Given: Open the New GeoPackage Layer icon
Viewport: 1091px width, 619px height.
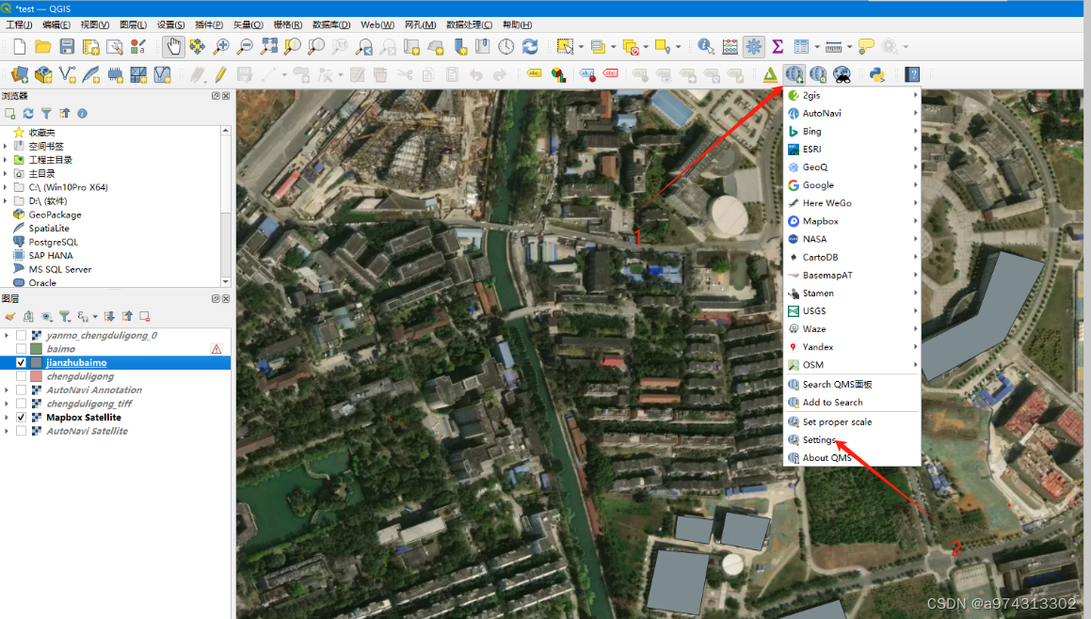Looking at the screenshot, I should (44, 72).
